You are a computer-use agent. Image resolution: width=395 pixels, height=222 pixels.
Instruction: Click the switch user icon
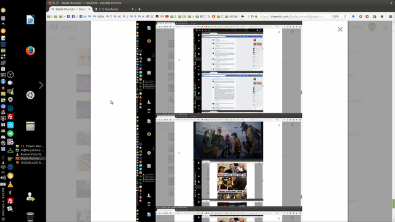pos(30,197)
